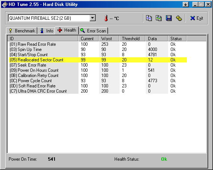This screenshot has width=213, height=170.
Task: Open the drive selection dropdown arrow
Action: click(93, 18)
